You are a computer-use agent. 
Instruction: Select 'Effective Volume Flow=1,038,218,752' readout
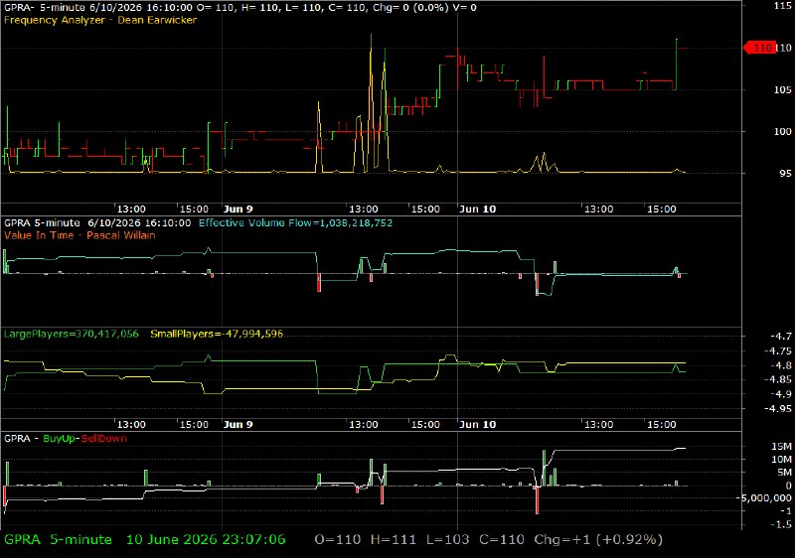(x=295, y=223)
